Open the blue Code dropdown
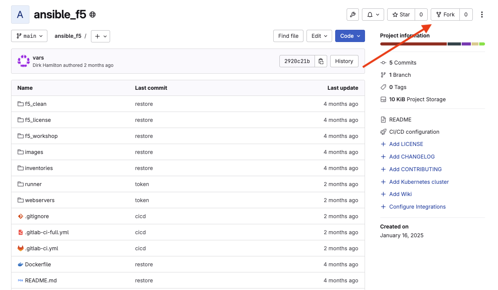This screenshot has width=498, height=290. [350, 36]
